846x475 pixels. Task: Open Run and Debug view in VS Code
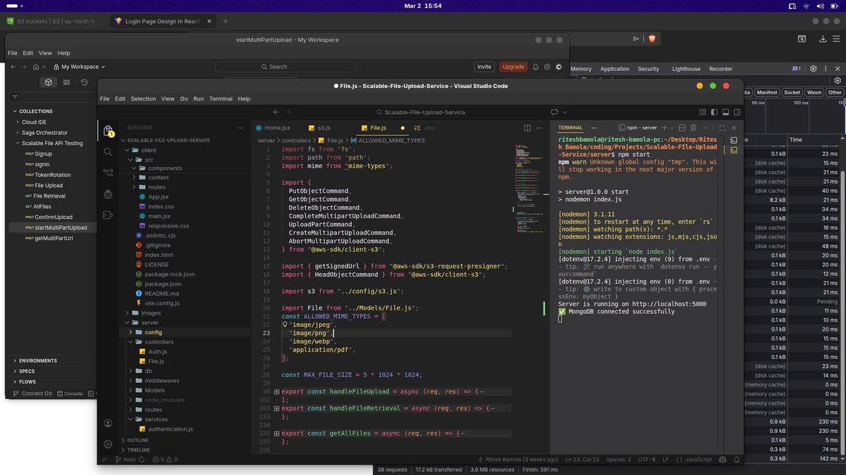point(108,194)
